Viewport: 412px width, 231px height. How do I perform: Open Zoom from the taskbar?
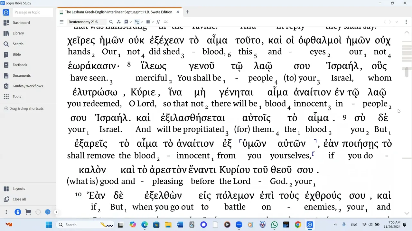click(239, 225)
